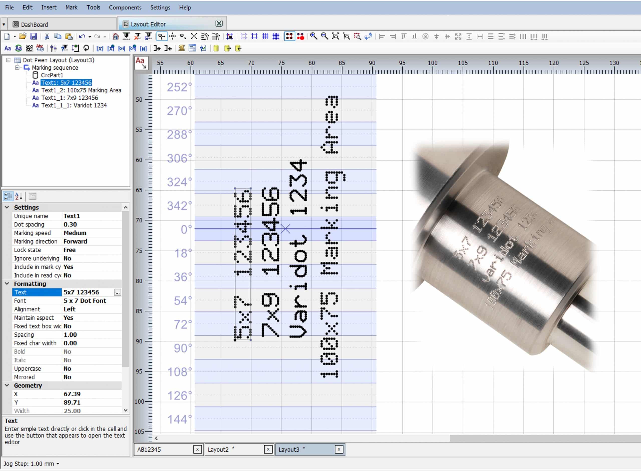Click the [#] counter insert icon
This screenshot has height=471, width=641.
(143, 49)
